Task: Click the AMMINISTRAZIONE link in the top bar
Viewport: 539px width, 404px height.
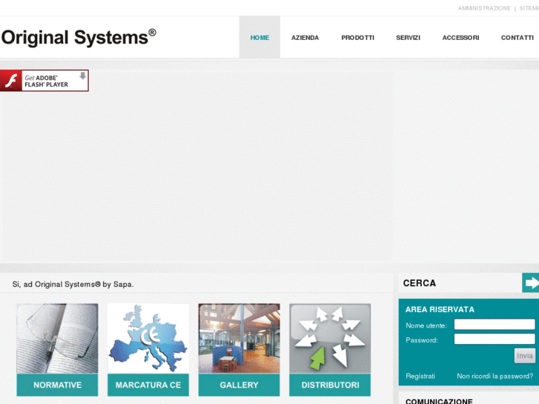Action: tap(484, 8)
